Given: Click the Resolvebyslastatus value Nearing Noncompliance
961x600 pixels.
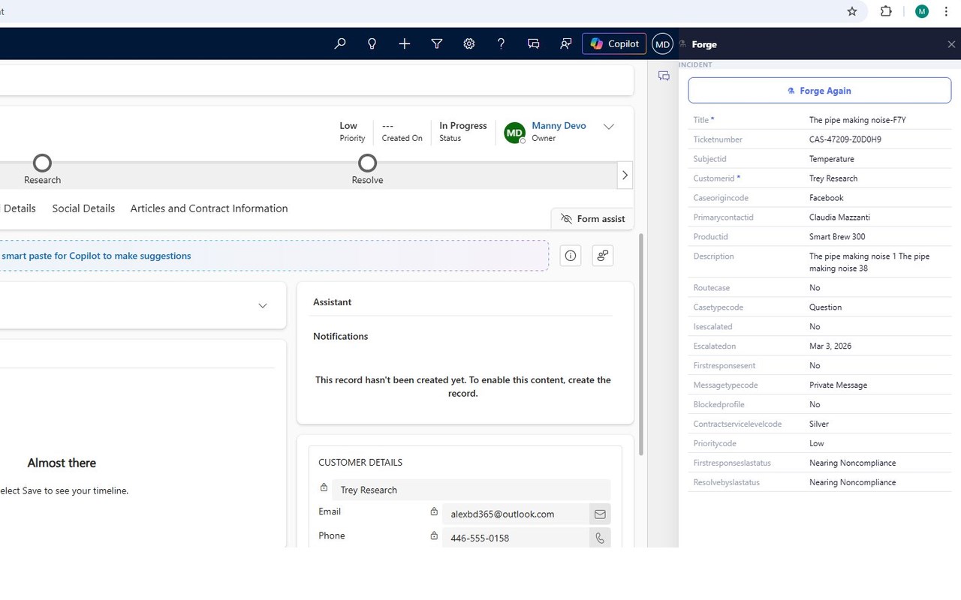Looking at the screenshot, I should 853,483.
